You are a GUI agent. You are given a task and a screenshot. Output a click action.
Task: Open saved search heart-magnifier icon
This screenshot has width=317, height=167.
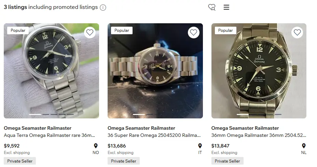click(x=212, y=7)
